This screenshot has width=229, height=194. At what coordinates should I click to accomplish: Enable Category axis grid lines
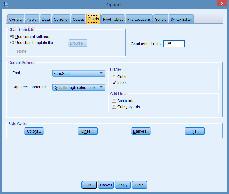pos(114,107)
